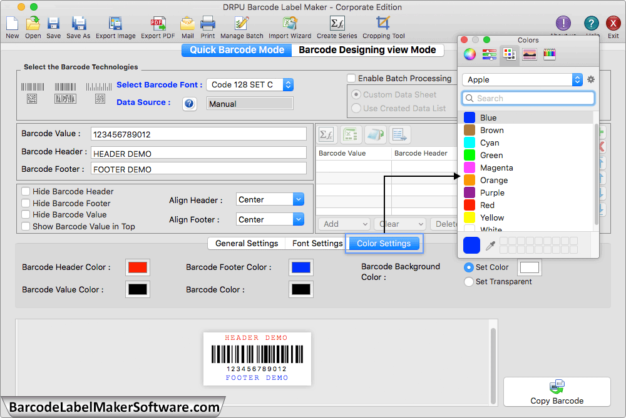Click the Barcode Value Color black swatch
This screenshot has width=626, height=418.
pyautogui.click(x=138, y=289)
